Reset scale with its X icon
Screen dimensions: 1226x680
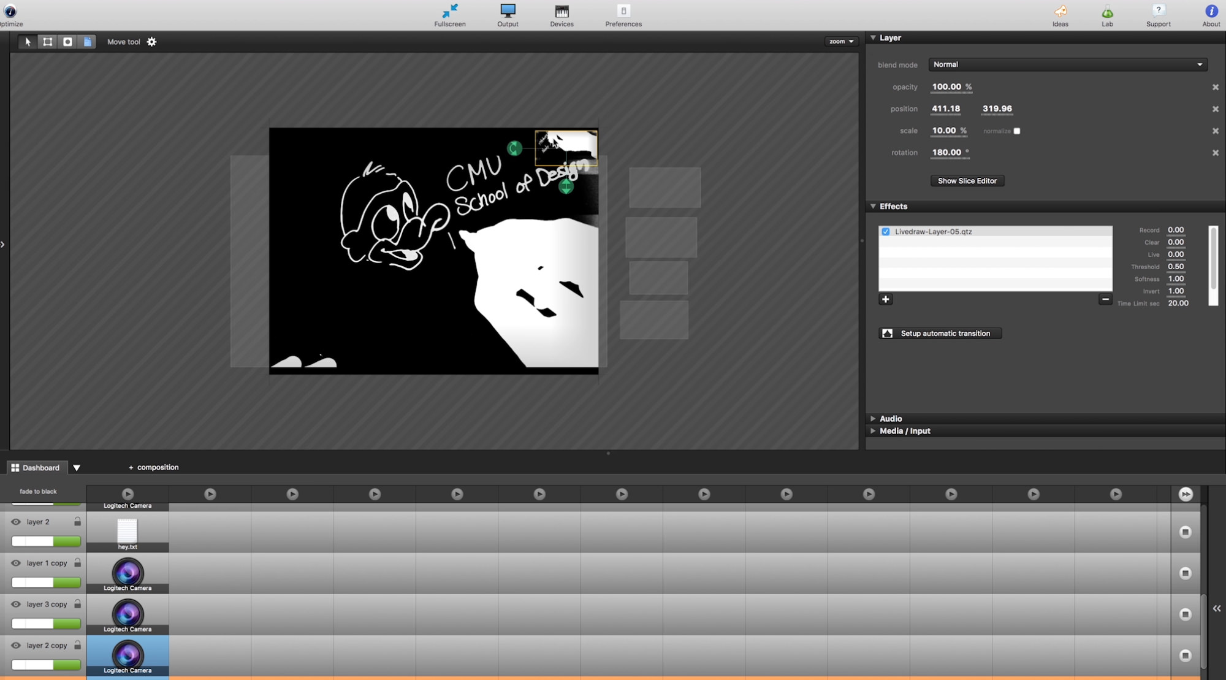pyautogui.click(x=1215, y=131)
